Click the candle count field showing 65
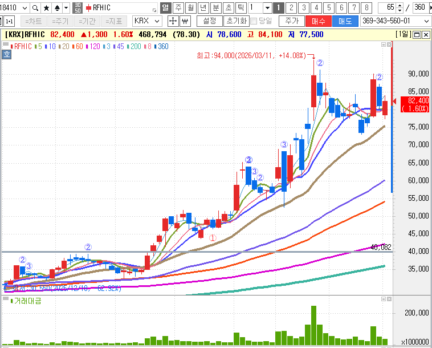Viewport: 432px width, 348px height. (388, 8)
